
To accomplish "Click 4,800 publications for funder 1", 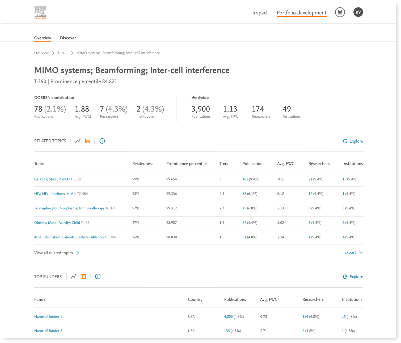I will (x=228, y=317).
